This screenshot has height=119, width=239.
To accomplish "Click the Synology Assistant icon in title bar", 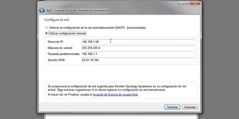I will click(49, 10).
